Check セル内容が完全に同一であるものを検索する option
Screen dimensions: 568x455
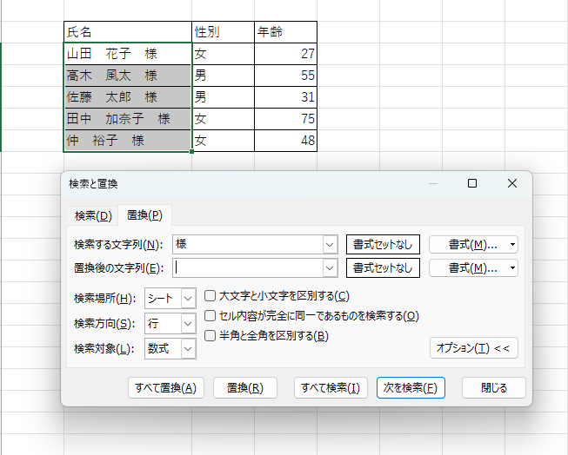(x=210, y=316)
